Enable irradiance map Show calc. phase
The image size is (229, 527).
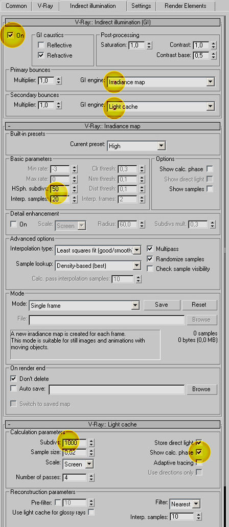tap(210, 169)
